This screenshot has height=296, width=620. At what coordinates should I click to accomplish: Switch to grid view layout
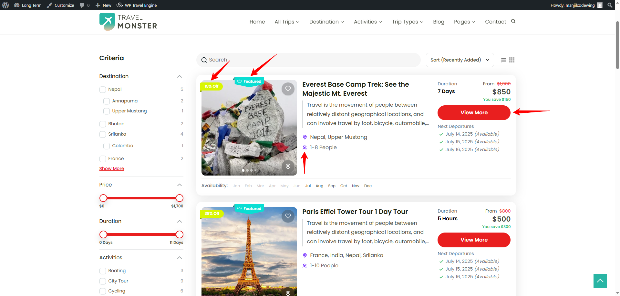pos(512,60)
